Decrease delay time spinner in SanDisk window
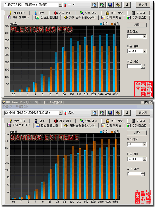This screenshot has width=155, height=207. 143,175
